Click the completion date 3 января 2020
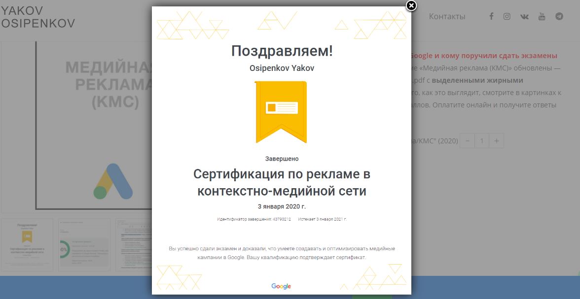The width and height of the screenshot is (580, 299). pos(281,206)
